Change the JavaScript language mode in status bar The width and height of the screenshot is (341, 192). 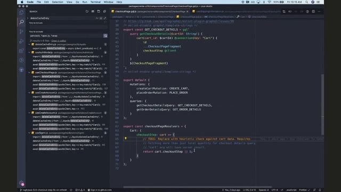(x=291, y=190)
